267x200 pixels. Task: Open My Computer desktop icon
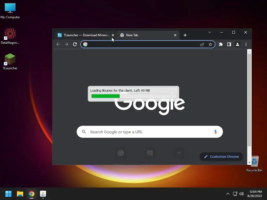[x=10, y=11]
